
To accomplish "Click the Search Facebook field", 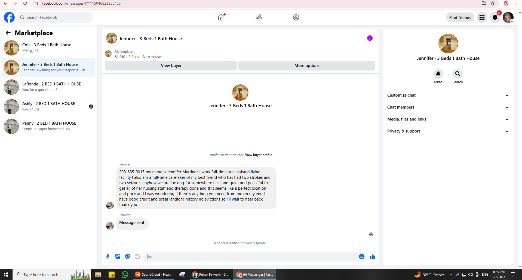I will (55, 17).
